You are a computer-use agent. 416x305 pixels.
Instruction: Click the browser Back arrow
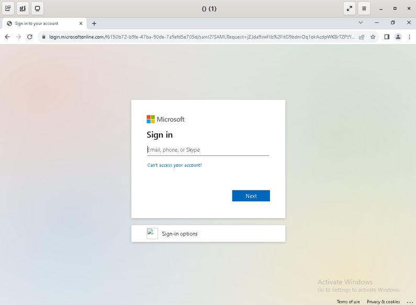point(7,37)
